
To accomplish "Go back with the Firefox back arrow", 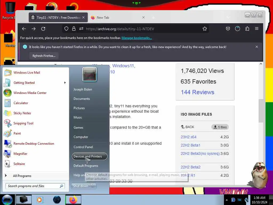I will (24, 29).
